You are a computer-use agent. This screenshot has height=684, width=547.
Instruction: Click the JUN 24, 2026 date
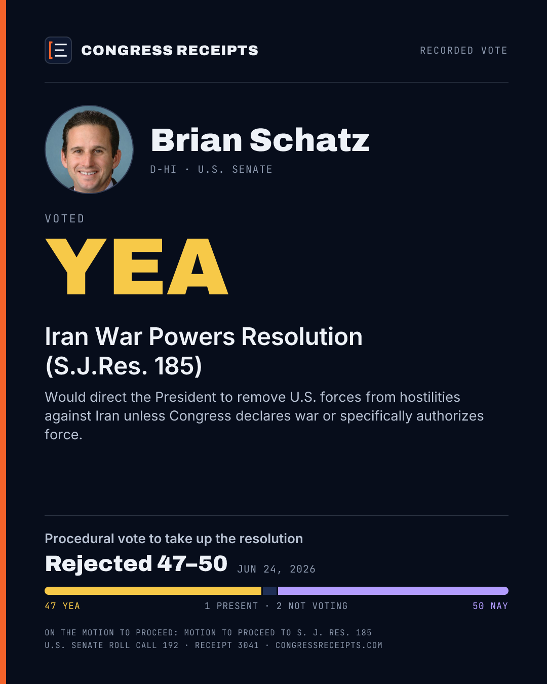[x=277, y=569]
